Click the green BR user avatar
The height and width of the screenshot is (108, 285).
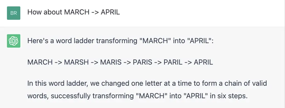click(14, 13)
